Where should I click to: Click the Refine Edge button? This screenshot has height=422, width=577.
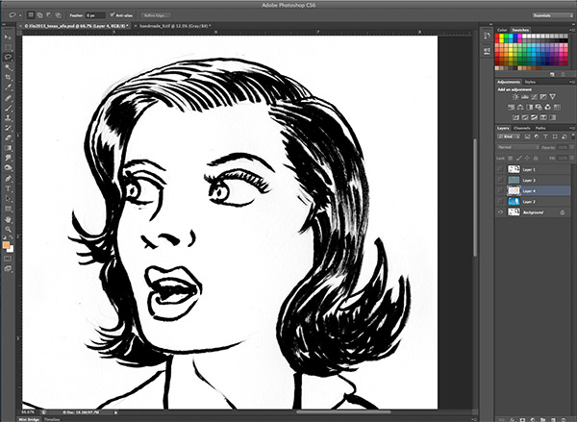pos(154,17)
